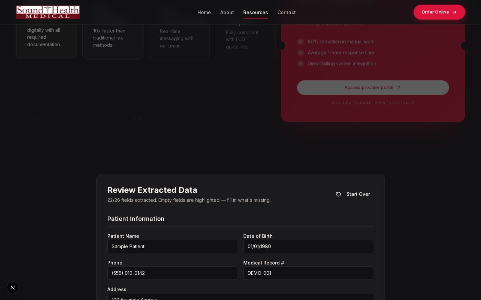Click the Medical Record # label
This screenshot has height=300, width=481.
264,263
